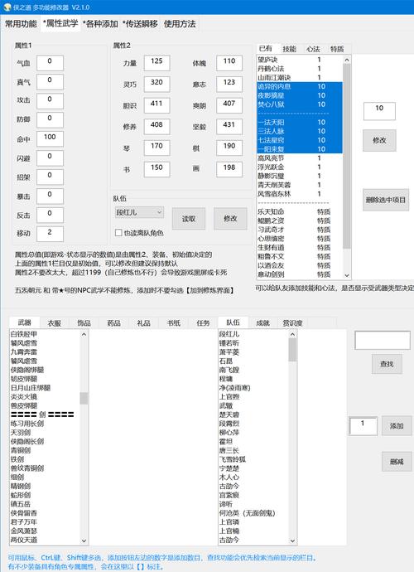The height and width of the screenshot is (572, 414).
Task: Open the 赏识度 tab
Action: (x=292, y=322)
